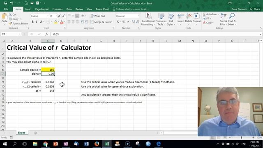Collapse the ribbon with arrow
263x148 pixels.
click(261, 28)
